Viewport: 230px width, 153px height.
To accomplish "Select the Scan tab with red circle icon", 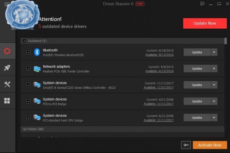I will 7,51.
